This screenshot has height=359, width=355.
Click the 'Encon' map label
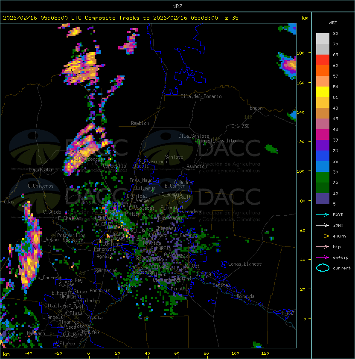[256, 108]
